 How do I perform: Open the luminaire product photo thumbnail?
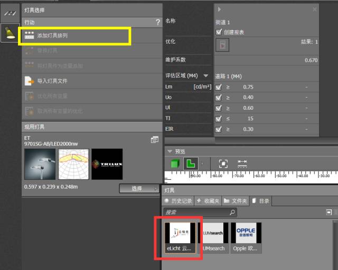[40, 164]
